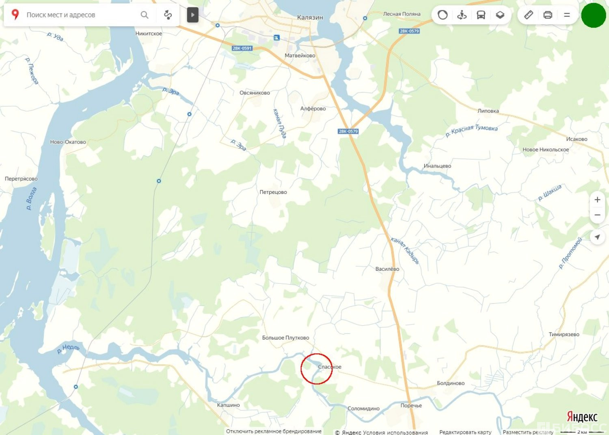
Task: Enable street panoramas mode
Action: [x=462, y=15]
